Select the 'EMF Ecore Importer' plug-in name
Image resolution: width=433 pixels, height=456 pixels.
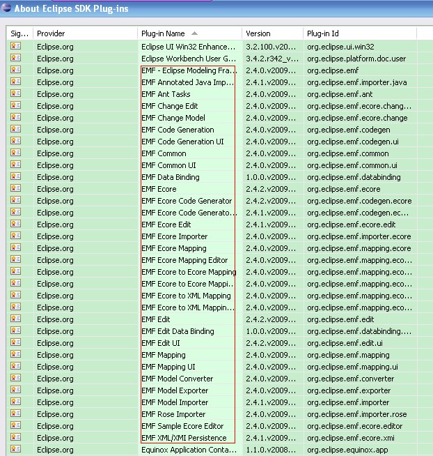pyautogui.click(x=175, y=236)
